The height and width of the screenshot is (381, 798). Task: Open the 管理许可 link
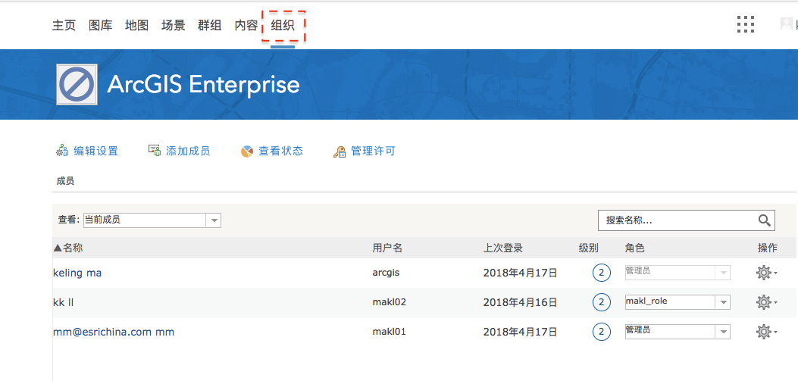[373, 151]
